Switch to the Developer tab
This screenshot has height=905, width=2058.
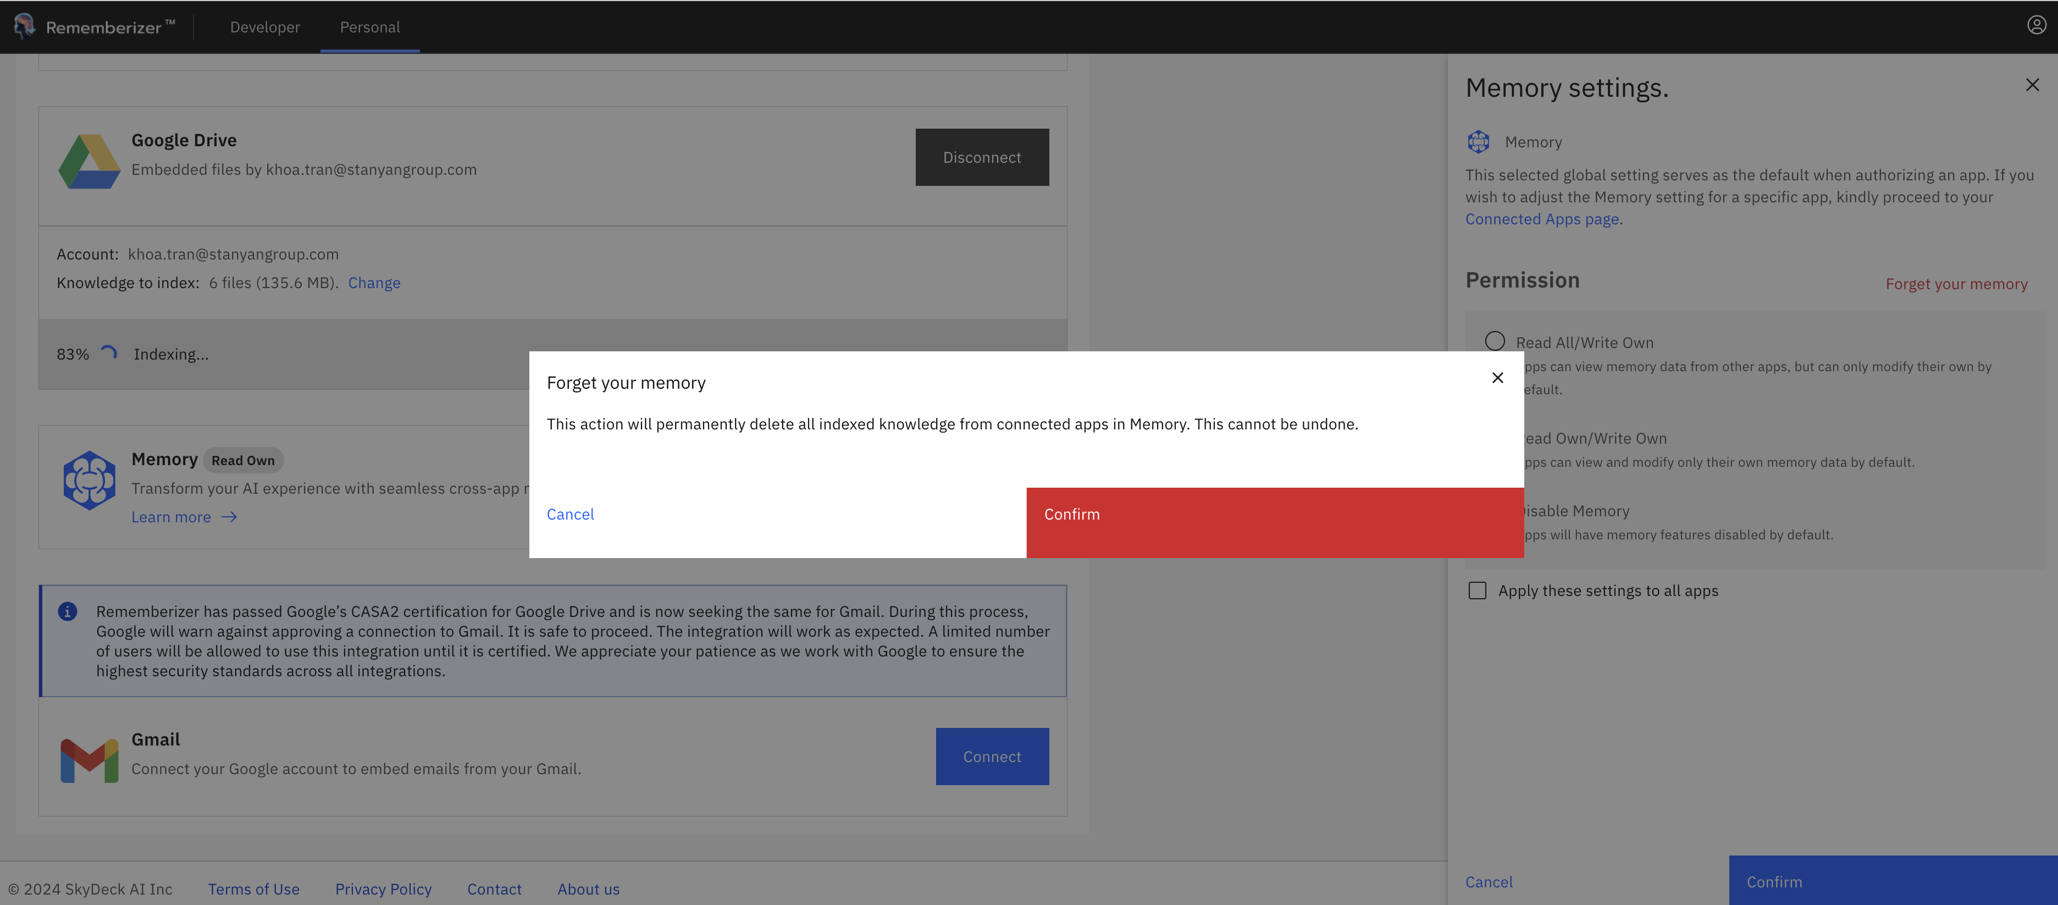pos(264,26)
